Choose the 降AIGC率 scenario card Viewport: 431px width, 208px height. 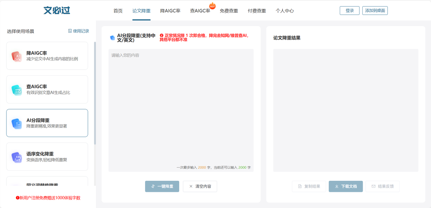coord(47,56)
